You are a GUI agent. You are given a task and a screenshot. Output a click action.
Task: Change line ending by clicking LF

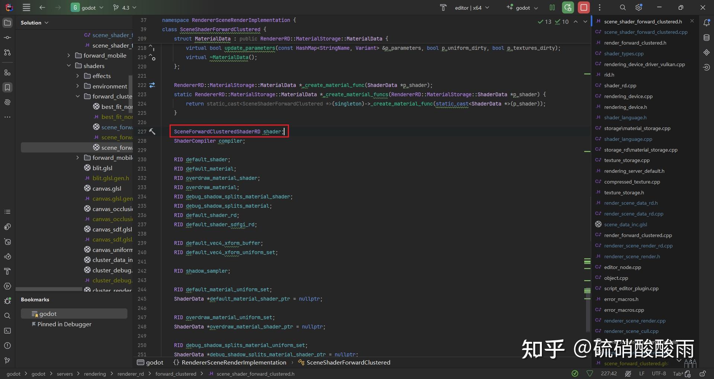642,374
